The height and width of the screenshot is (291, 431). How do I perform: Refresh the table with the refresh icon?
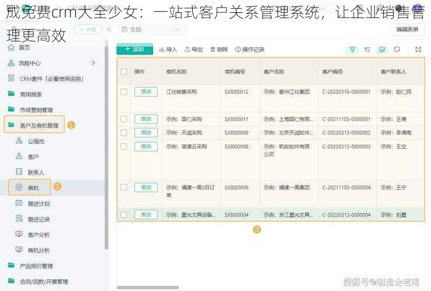(397, 49)
